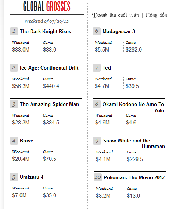172x209 pixels.
Task: Click the number 7 rank badge
Action: point(97,68)
